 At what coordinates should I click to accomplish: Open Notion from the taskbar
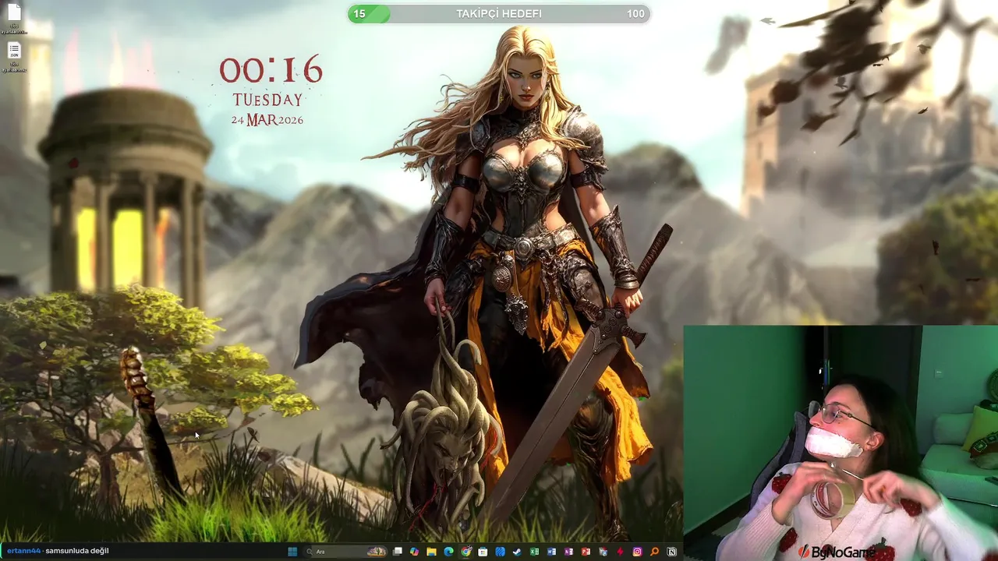pyautogui.click(x=671, y=552)
